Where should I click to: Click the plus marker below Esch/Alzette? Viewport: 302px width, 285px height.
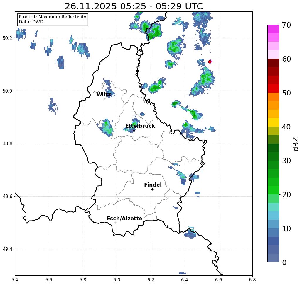[115, 223]
